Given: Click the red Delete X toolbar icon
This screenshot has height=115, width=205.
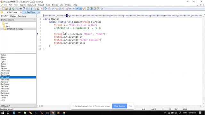Looking at the screenshot, I should [x=41, y=9].
